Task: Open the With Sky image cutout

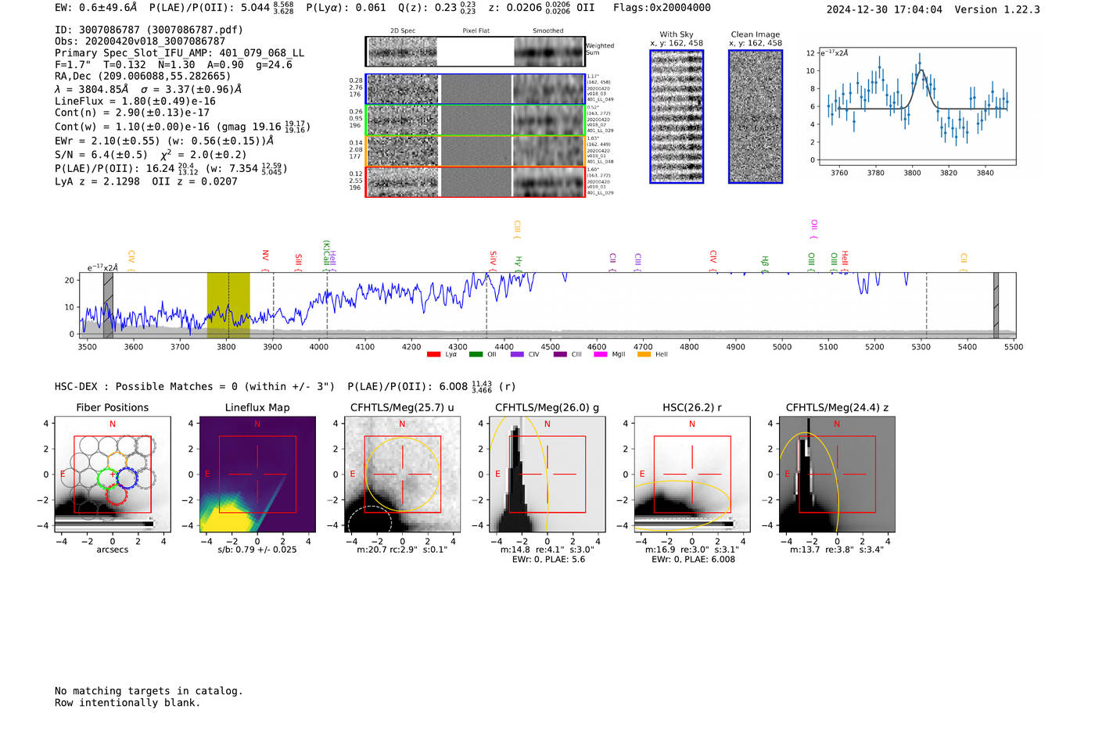Action: pyautogui.click(x=677, y=116)
